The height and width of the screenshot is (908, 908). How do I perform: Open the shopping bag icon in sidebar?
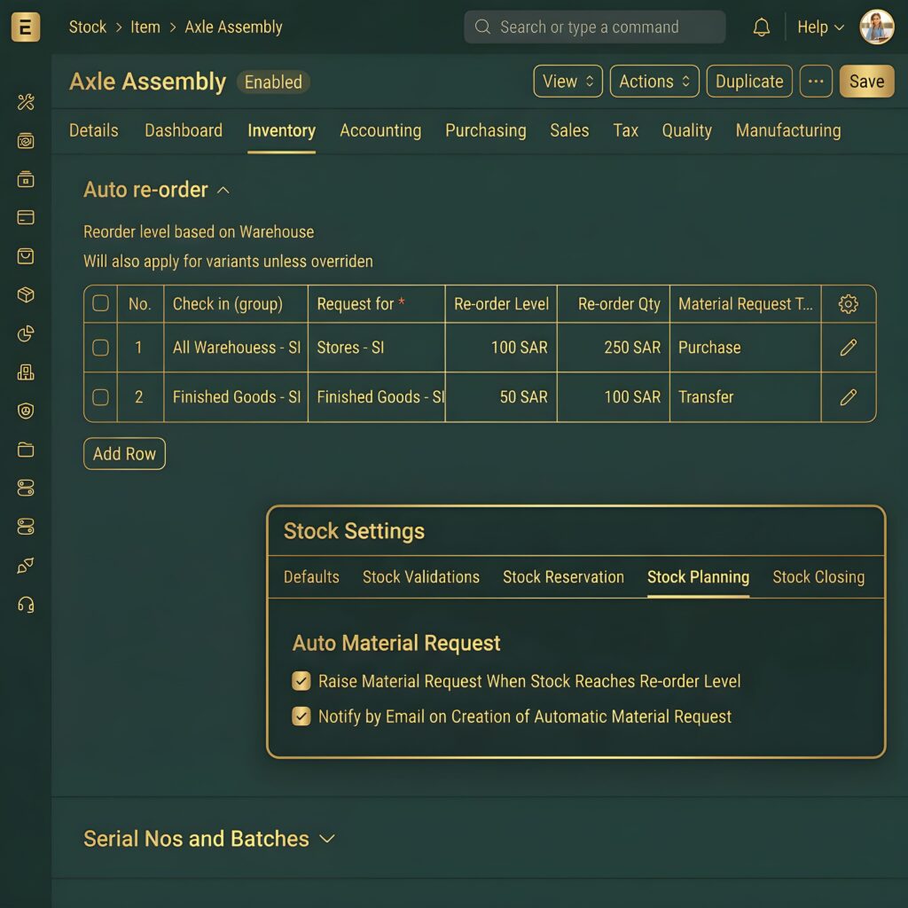pyautogui.click(x=26, y=256)
